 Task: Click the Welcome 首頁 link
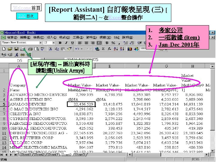[26, 7]
